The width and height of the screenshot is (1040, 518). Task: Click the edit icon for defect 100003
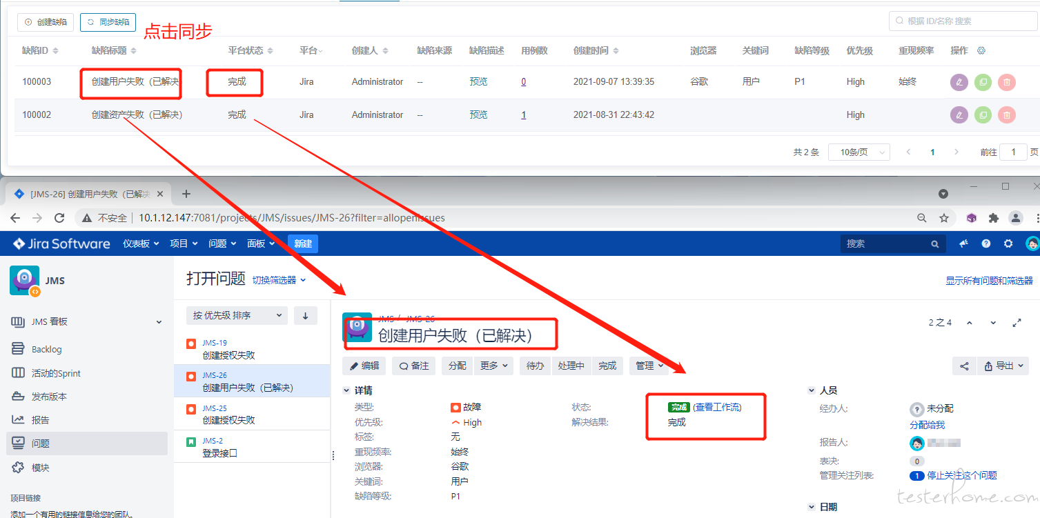click(x=959, y=82)
